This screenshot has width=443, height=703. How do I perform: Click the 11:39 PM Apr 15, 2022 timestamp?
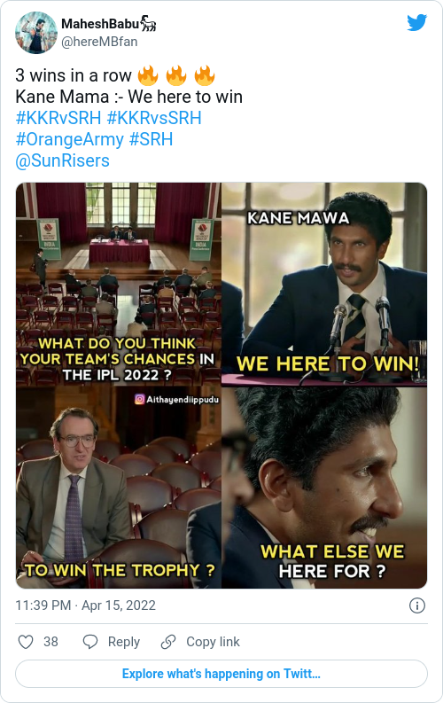86,605
